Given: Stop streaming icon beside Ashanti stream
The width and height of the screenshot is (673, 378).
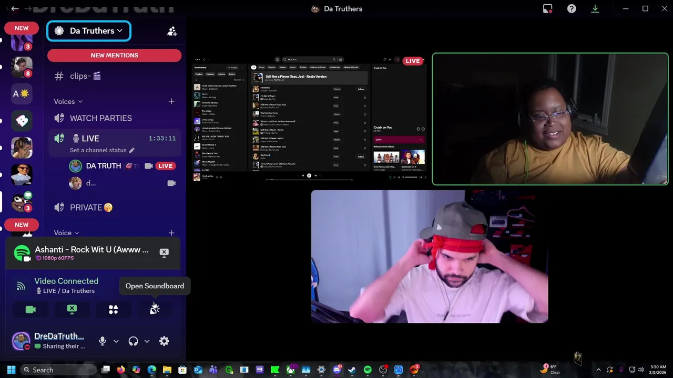Looking at the screenshot, I should [164, 253].
